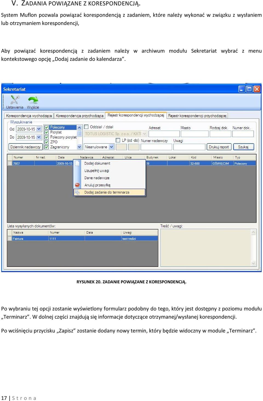Click mail type list down arrow
This screenshot has height=401, width=263.
coord(79,147)
